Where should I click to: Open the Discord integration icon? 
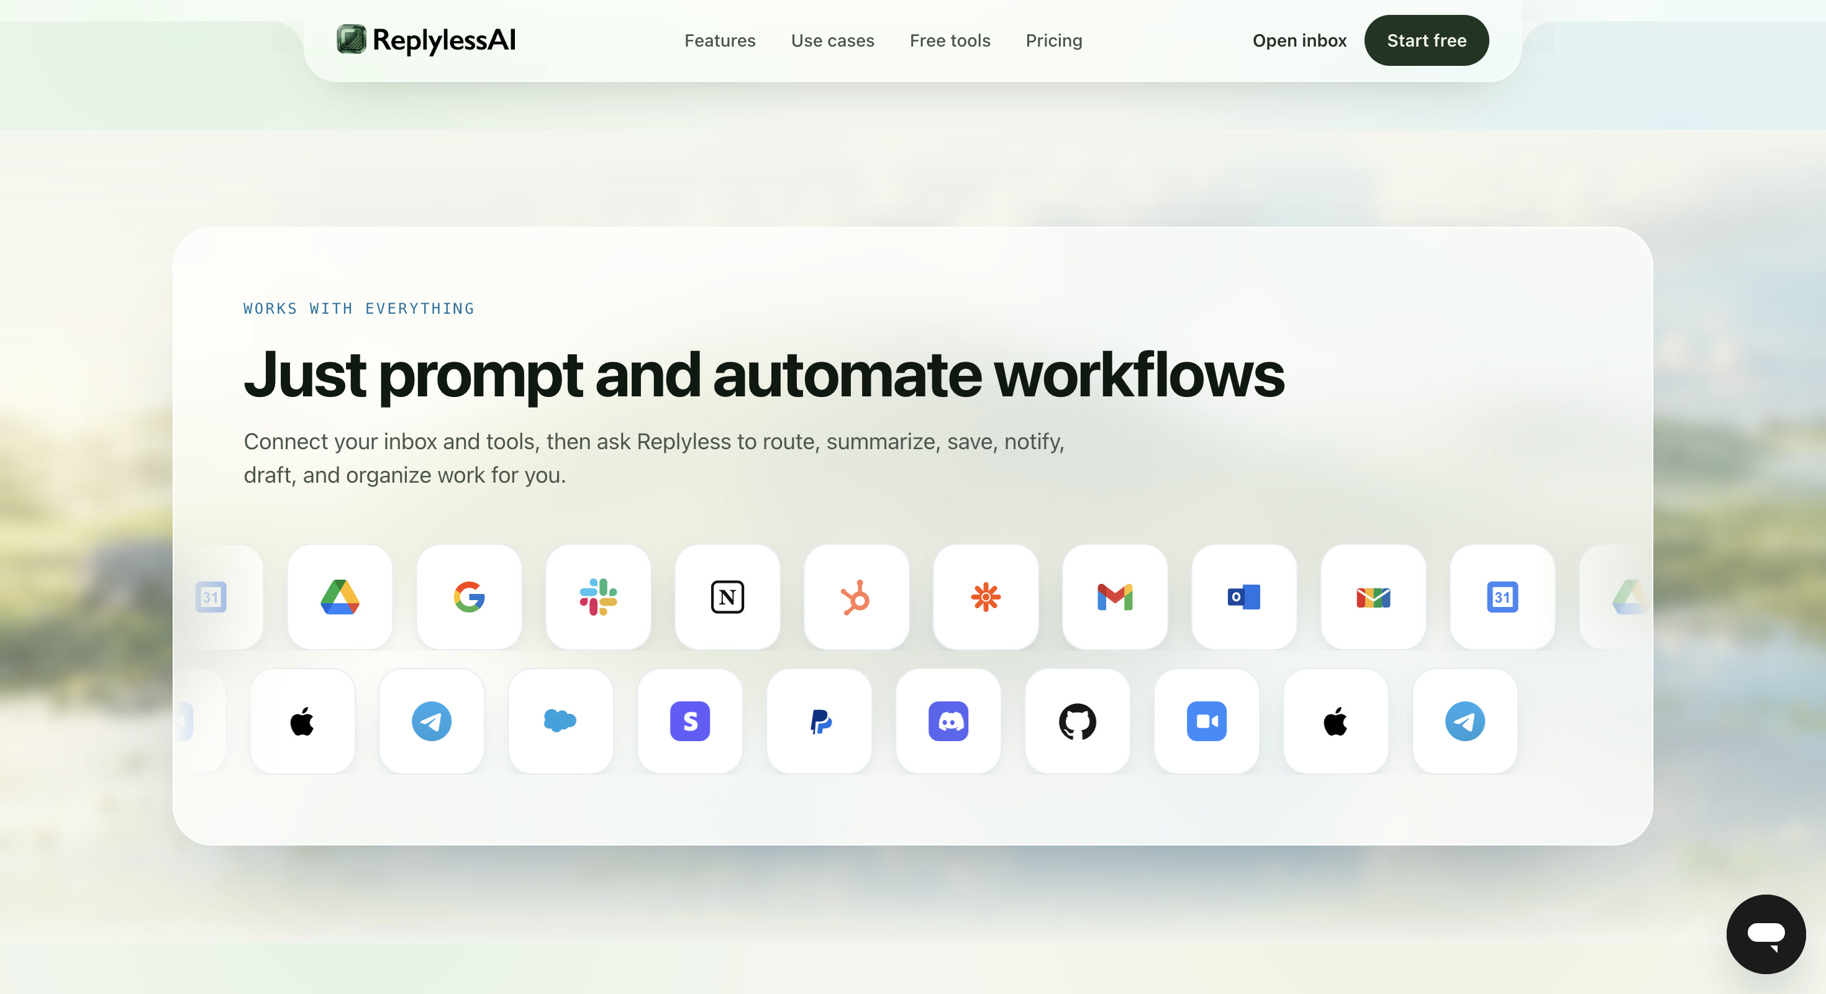pos(948,722)
